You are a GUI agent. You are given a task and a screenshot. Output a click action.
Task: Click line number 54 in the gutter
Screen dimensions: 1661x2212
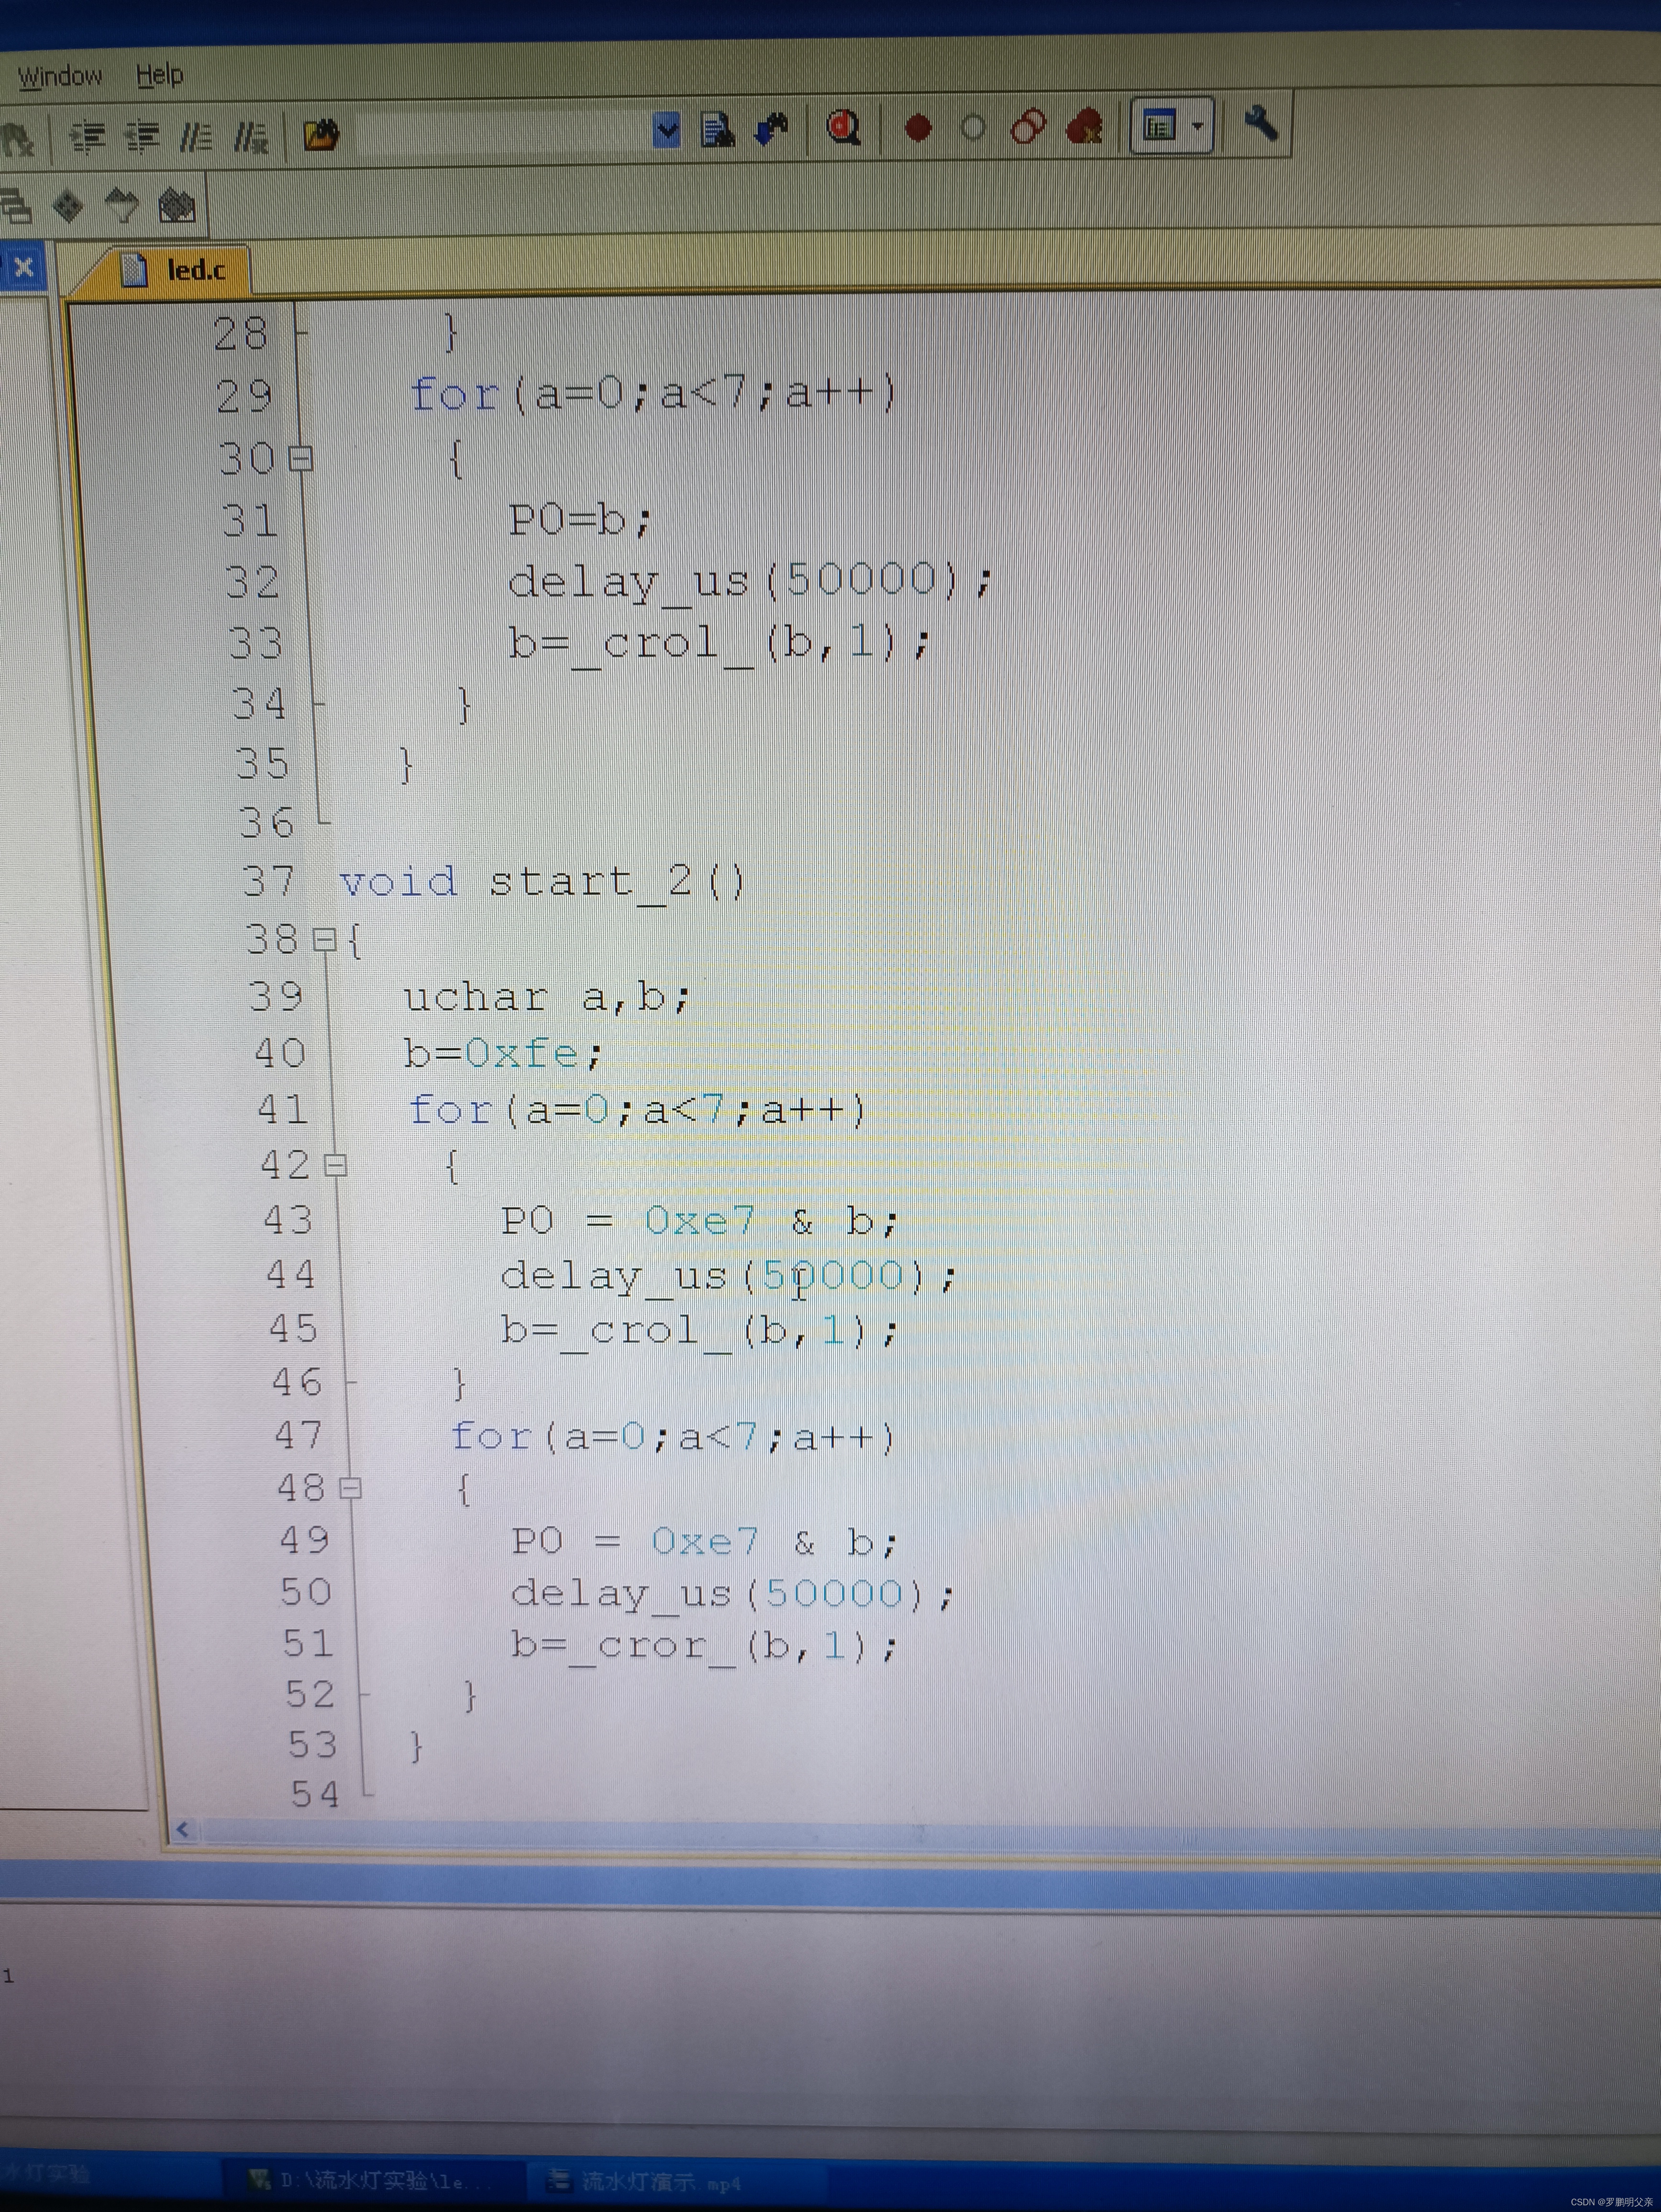pos(315,1795)
